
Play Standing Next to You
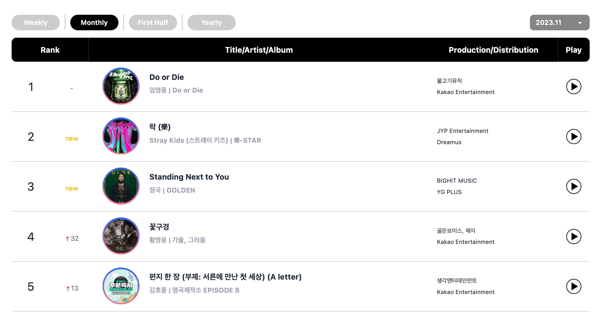pos(573,186)
